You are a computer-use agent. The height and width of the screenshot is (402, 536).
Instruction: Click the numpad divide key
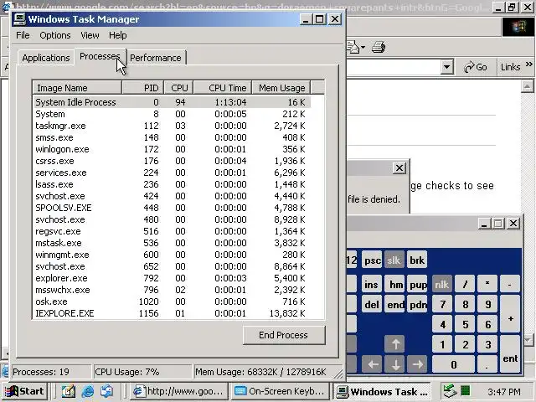tap(465, 284)
